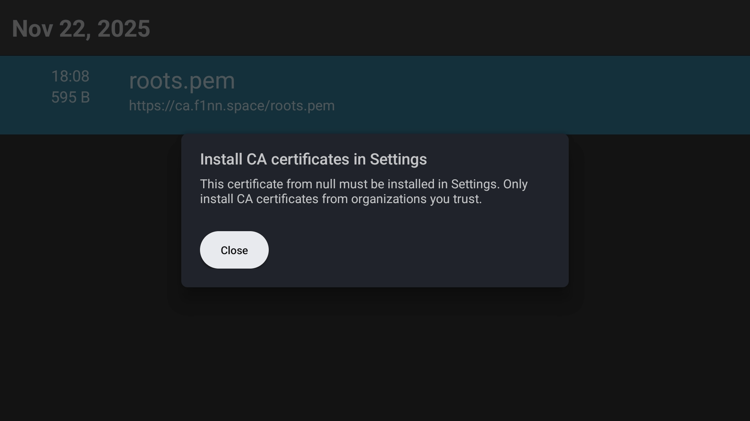Viewport: 750px width, 421px height.
Task: Click the certificate warning message text
Action: click(x=363, y=191)
